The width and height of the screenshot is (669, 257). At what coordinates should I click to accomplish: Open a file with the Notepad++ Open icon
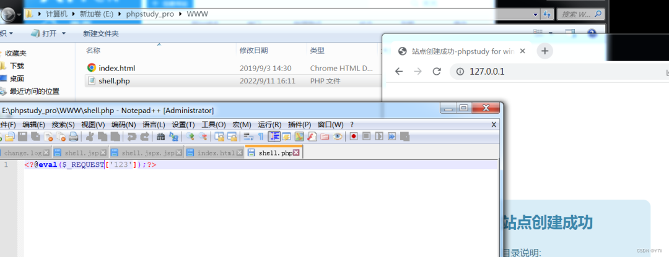9,137
